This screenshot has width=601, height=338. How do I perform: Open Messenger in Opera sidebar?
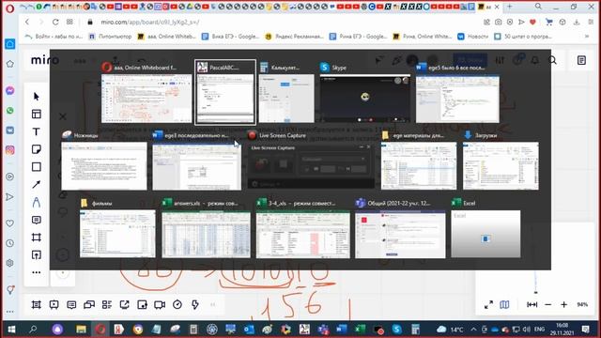tap(10, 90)
